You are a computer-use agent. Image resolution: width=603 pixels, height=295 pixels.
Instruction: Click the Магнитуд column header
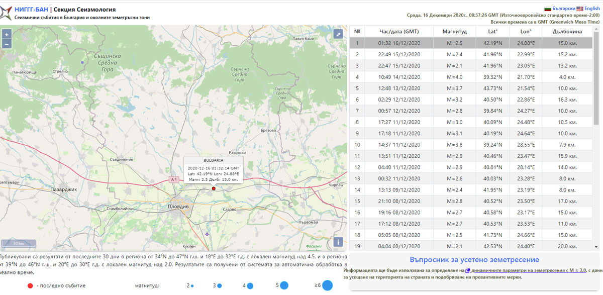point(454,31)
